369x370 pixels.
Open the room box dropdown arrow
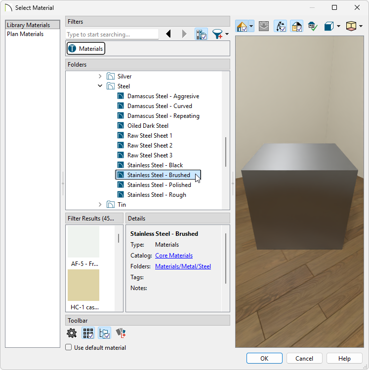[x=361, y=26]
